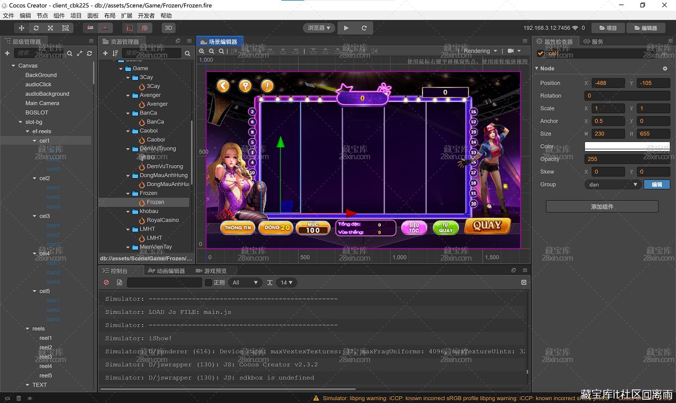Open the preview platform 浏览器 dropdown
Viewport: 676px width, 403px height.
point(319,28)
